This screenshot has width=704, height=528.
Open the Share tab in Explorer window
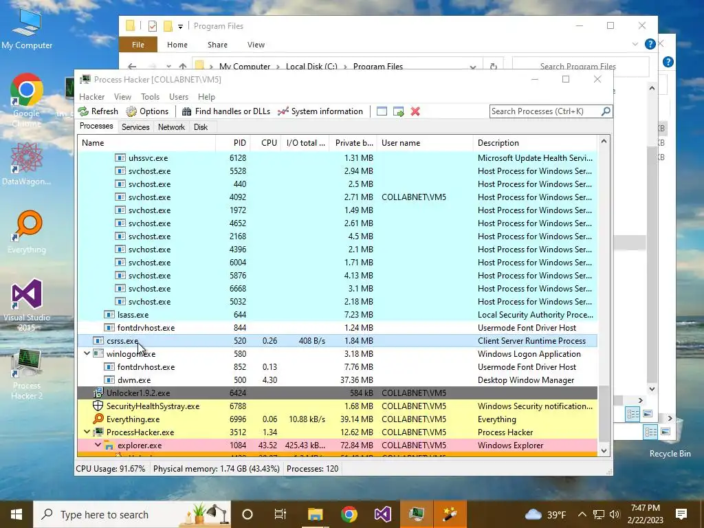click(217, 45)
